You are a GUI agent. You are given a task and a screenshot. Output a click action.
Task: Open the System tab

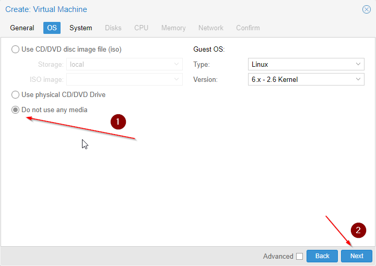80,28
